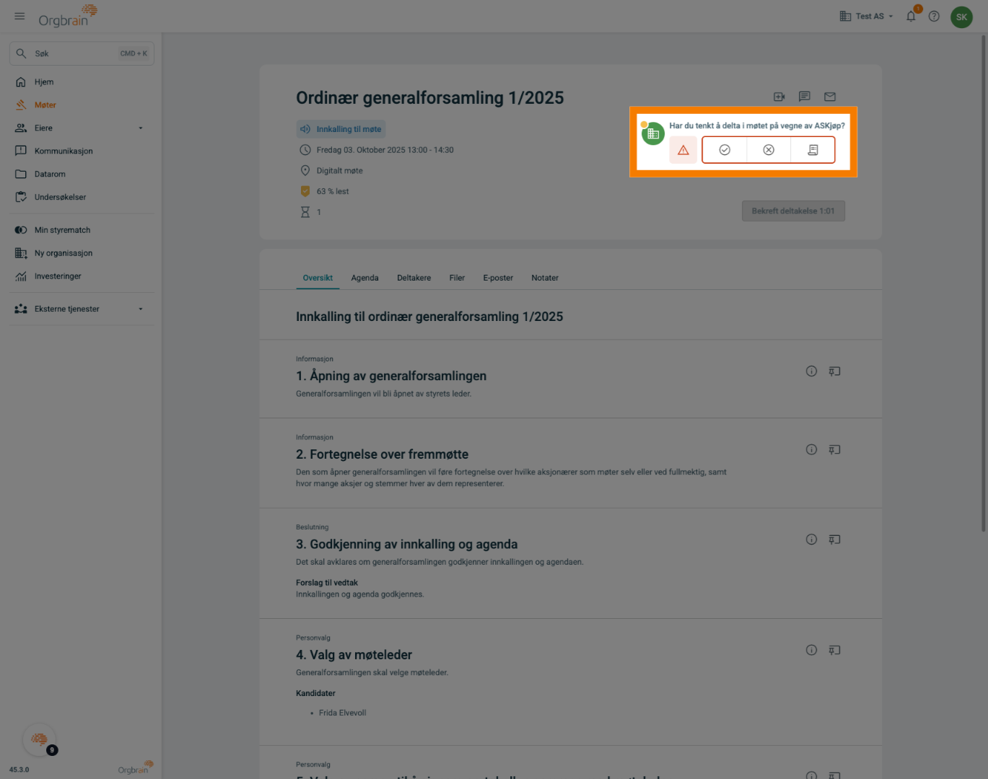Click the red warning triangle icon
Viewport: 988px width, 779px height.
click(x=683, y=150)
